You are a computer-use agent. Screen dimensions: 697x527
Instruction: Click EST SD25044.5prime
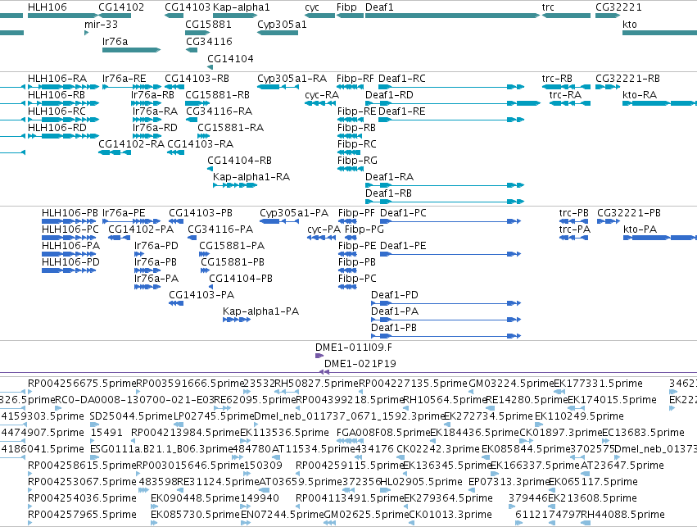[94, 425]
